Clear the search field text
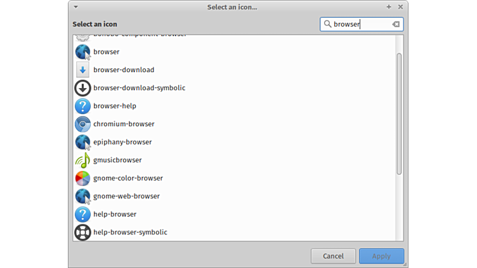477x268 pixels. (396, 24)
